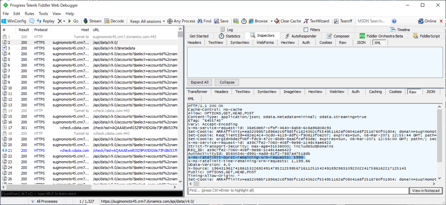Image resolution: width=446 pixels, height=205 pixels.
Task: Open the Rules menu
Action: click(29, 14)
